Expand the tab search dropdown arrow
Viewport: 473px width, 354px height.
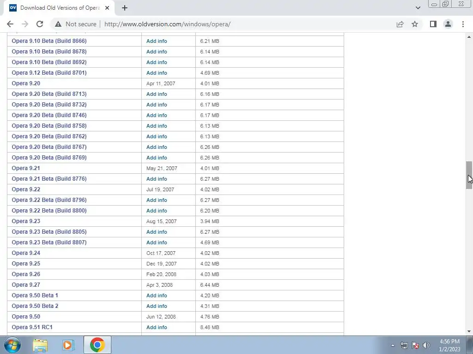(418, 8)
